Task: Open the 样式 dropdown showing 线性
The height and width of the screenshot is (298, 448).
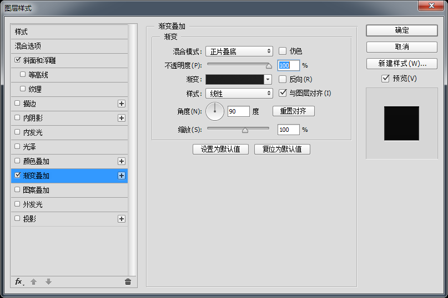Action: tap(239, 93)
